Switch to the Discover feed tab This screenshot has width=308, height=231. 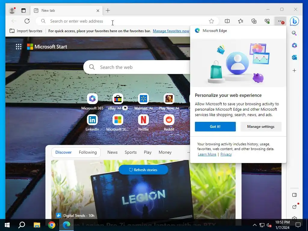[x=63, y=152]
